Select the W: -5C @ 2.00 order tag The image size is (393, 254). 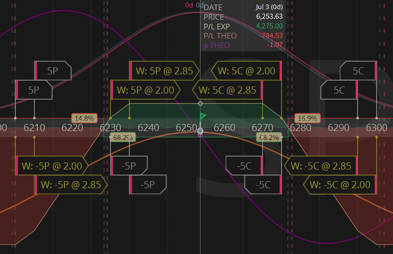click(340, 185)
